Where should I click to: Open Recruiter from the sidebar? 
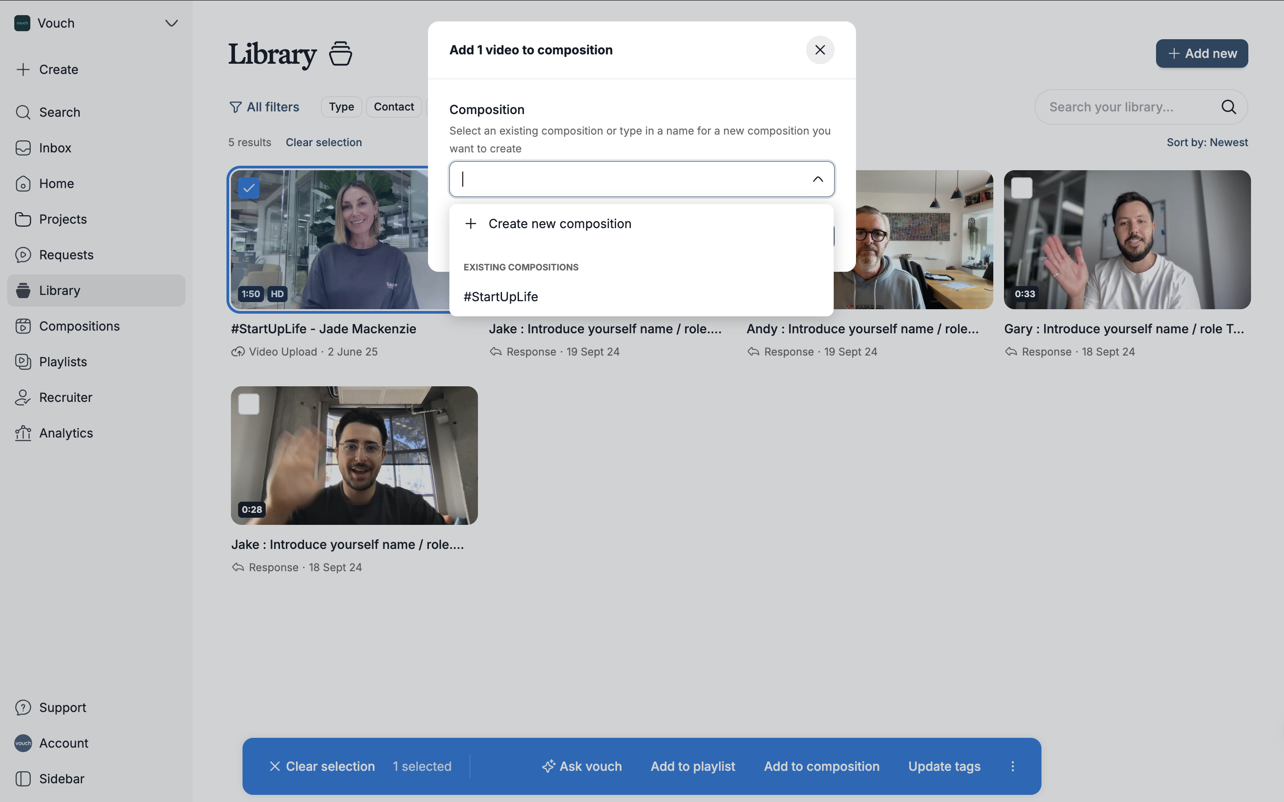pos(65,397)
